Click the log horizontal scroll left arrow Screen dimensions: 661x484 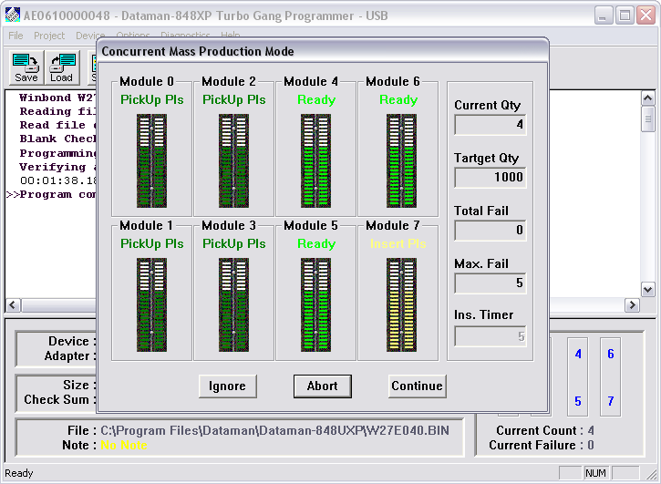(x=13, y=304)
